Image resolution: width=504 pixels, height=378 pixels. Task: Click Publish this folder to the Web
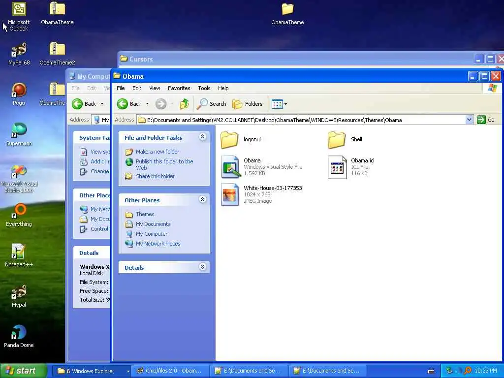pyautogui.click(x=164, y=164)
